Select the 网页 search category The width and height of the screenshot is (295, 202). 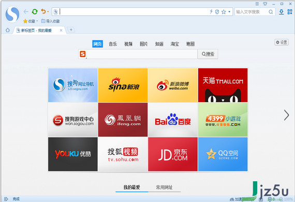click(97, 44)
